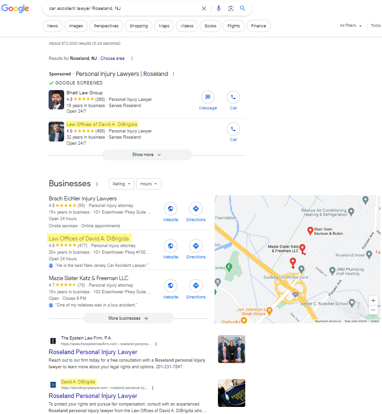Open Law Offices of David A. DiBrigida business listing
The image size is (382, 414).
89,239
